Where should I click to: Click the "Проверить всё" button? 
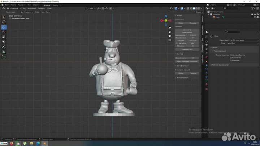pos(187,49)
